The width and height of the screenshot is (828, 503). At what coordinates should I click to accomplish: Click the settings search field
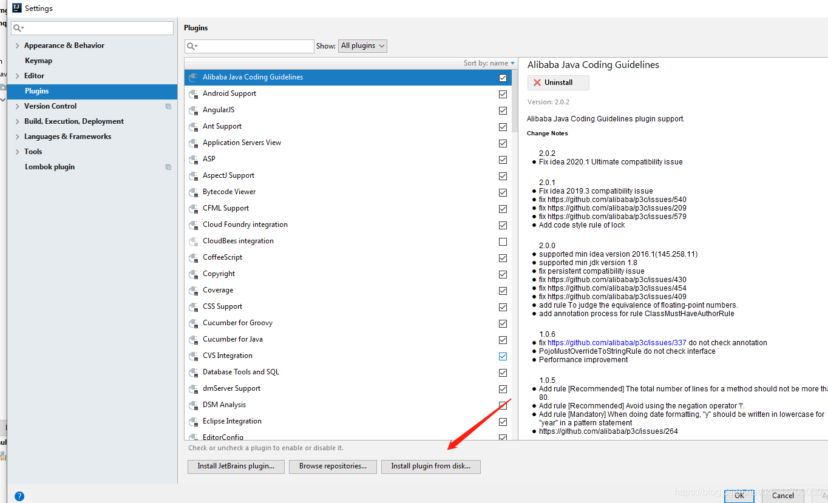pos(92,28)
